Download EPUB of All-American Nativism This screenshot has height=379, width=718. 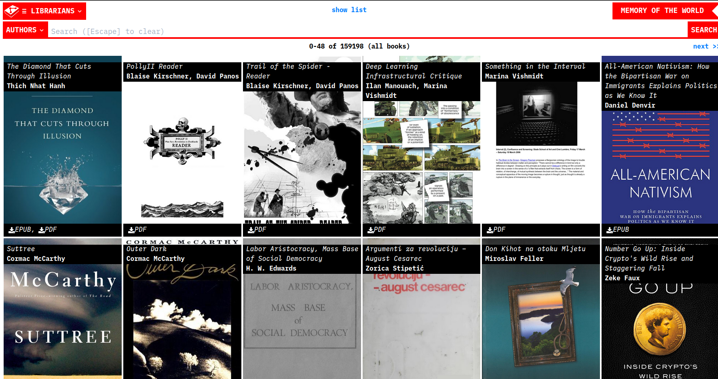(x=618, y=229)
